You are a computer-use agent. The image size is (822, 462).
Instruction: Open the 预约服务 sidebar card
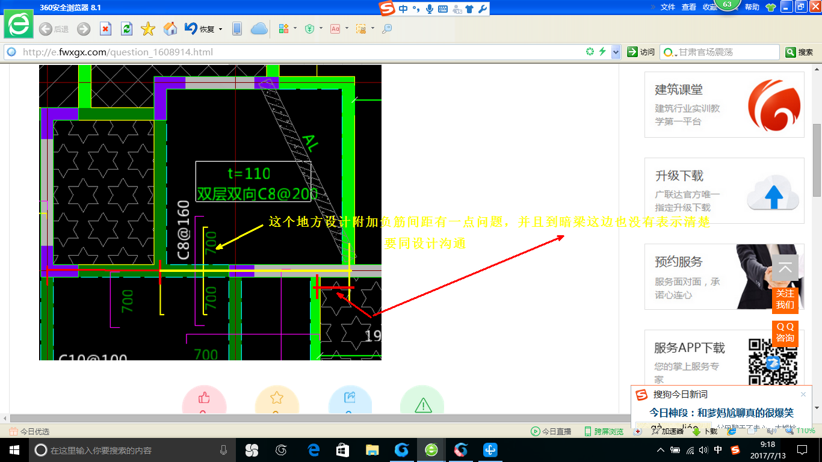(x=725, y=277)
